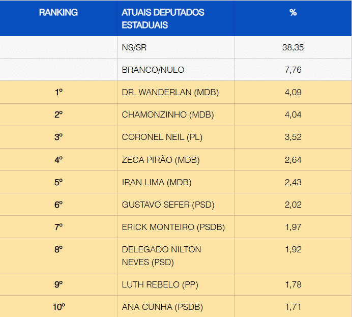Screen dimensions: 352x317
Task: Click the % column header
Action: tap(293, 13)
